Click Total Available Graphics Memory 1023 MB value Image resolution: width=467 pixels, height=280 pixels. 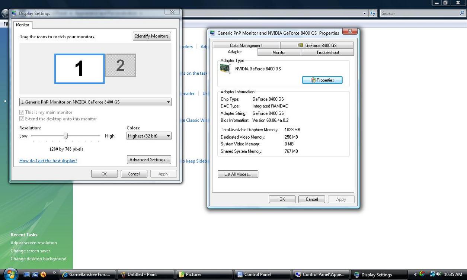292,130
